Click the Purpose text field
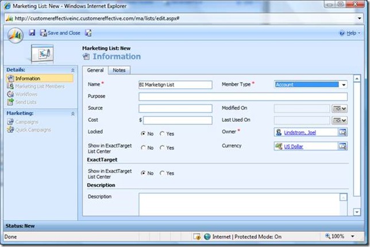Image resolution: width=370 pixels, height=247 pixels. (242, 97)
